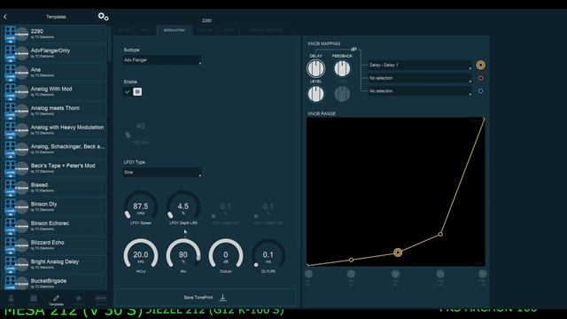Click the HiCut 20.0 kHz knob
Image resolution: width=567 pixels, height=319 pixels.
141,255
